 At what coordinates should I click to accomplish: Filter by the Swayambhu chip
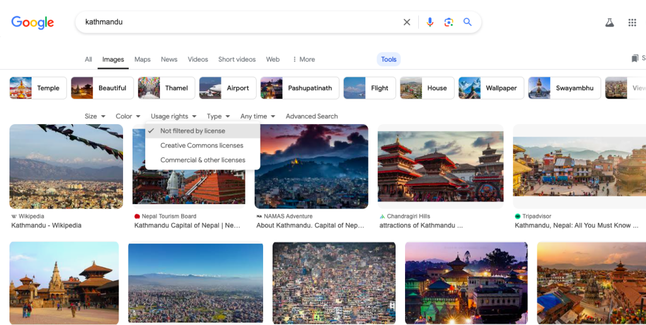click(565, 88)
